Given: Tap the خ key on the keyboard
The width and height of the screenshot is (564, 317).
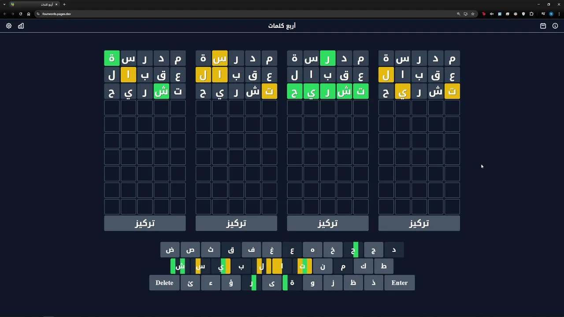Looking at the screenshot, I should [333, 250].
